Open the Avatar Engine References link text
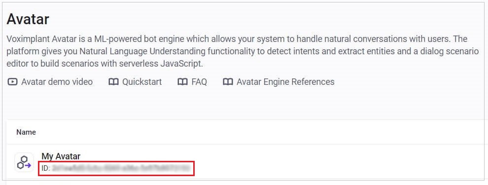The image size is (488, 185). point(285,82)
